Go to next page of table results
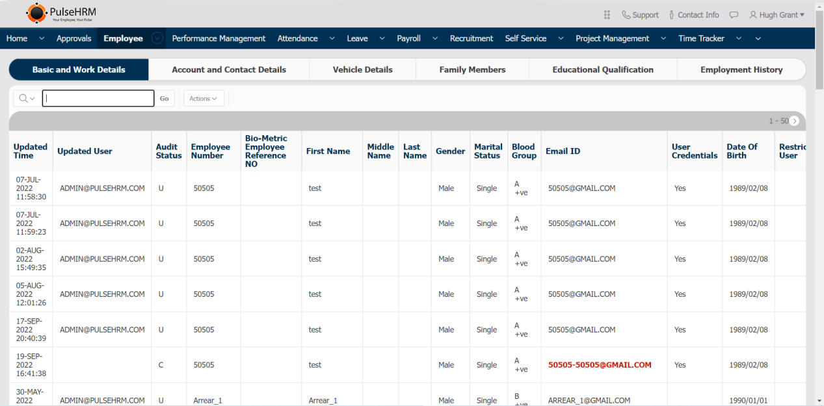 coord(794,121)
